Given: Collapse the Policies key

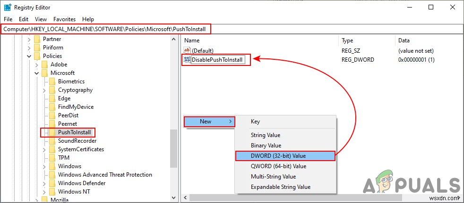Looking at the screenshot, I should point(29,56).
